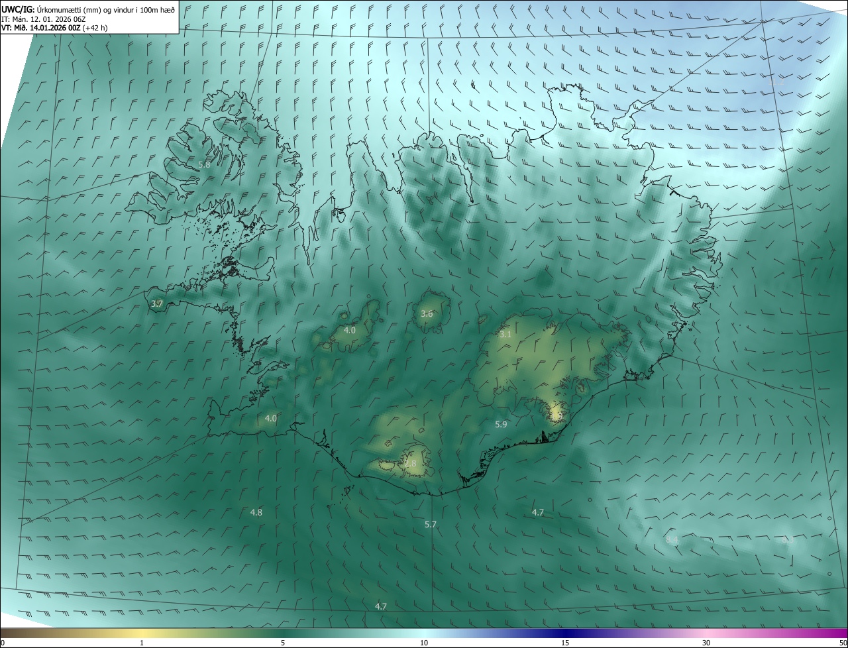Click the 1 tick label on the colour scale
Image resolution: width=848 pixels, height=648 pixels.
click(x=142, y=643)
